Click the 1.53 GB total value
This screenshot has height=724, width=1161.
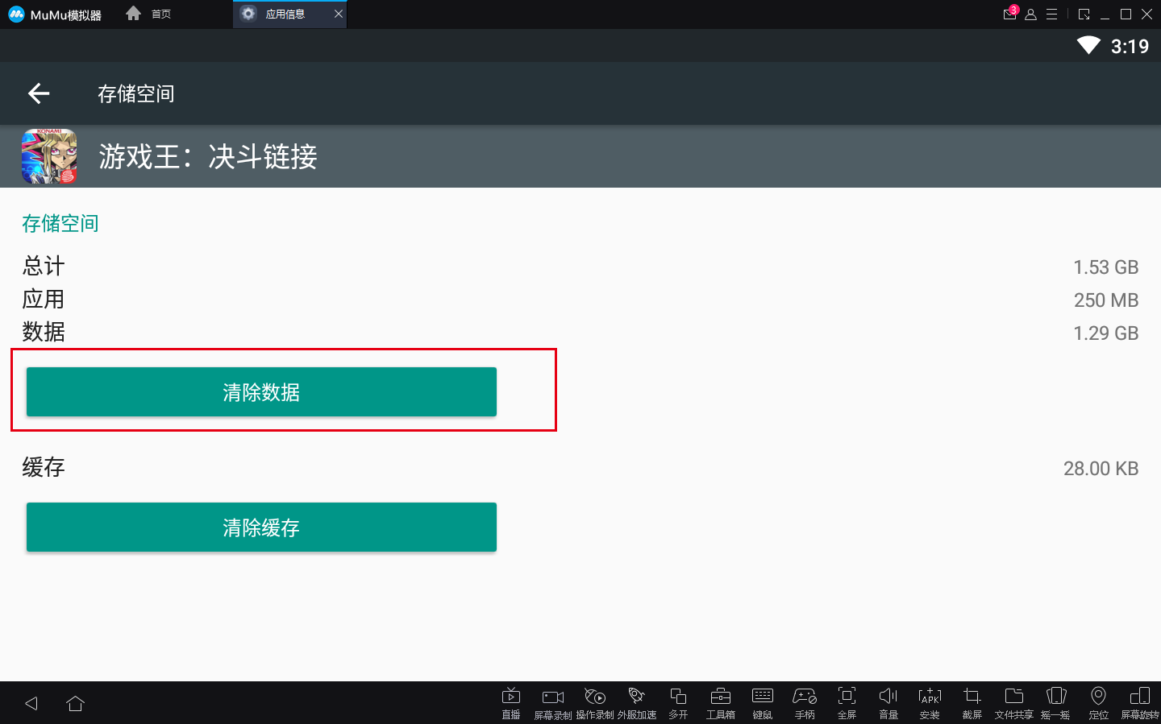1105,267
